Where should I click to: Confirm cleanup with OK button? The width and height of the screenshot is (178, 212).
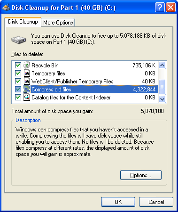pos(118,202)
